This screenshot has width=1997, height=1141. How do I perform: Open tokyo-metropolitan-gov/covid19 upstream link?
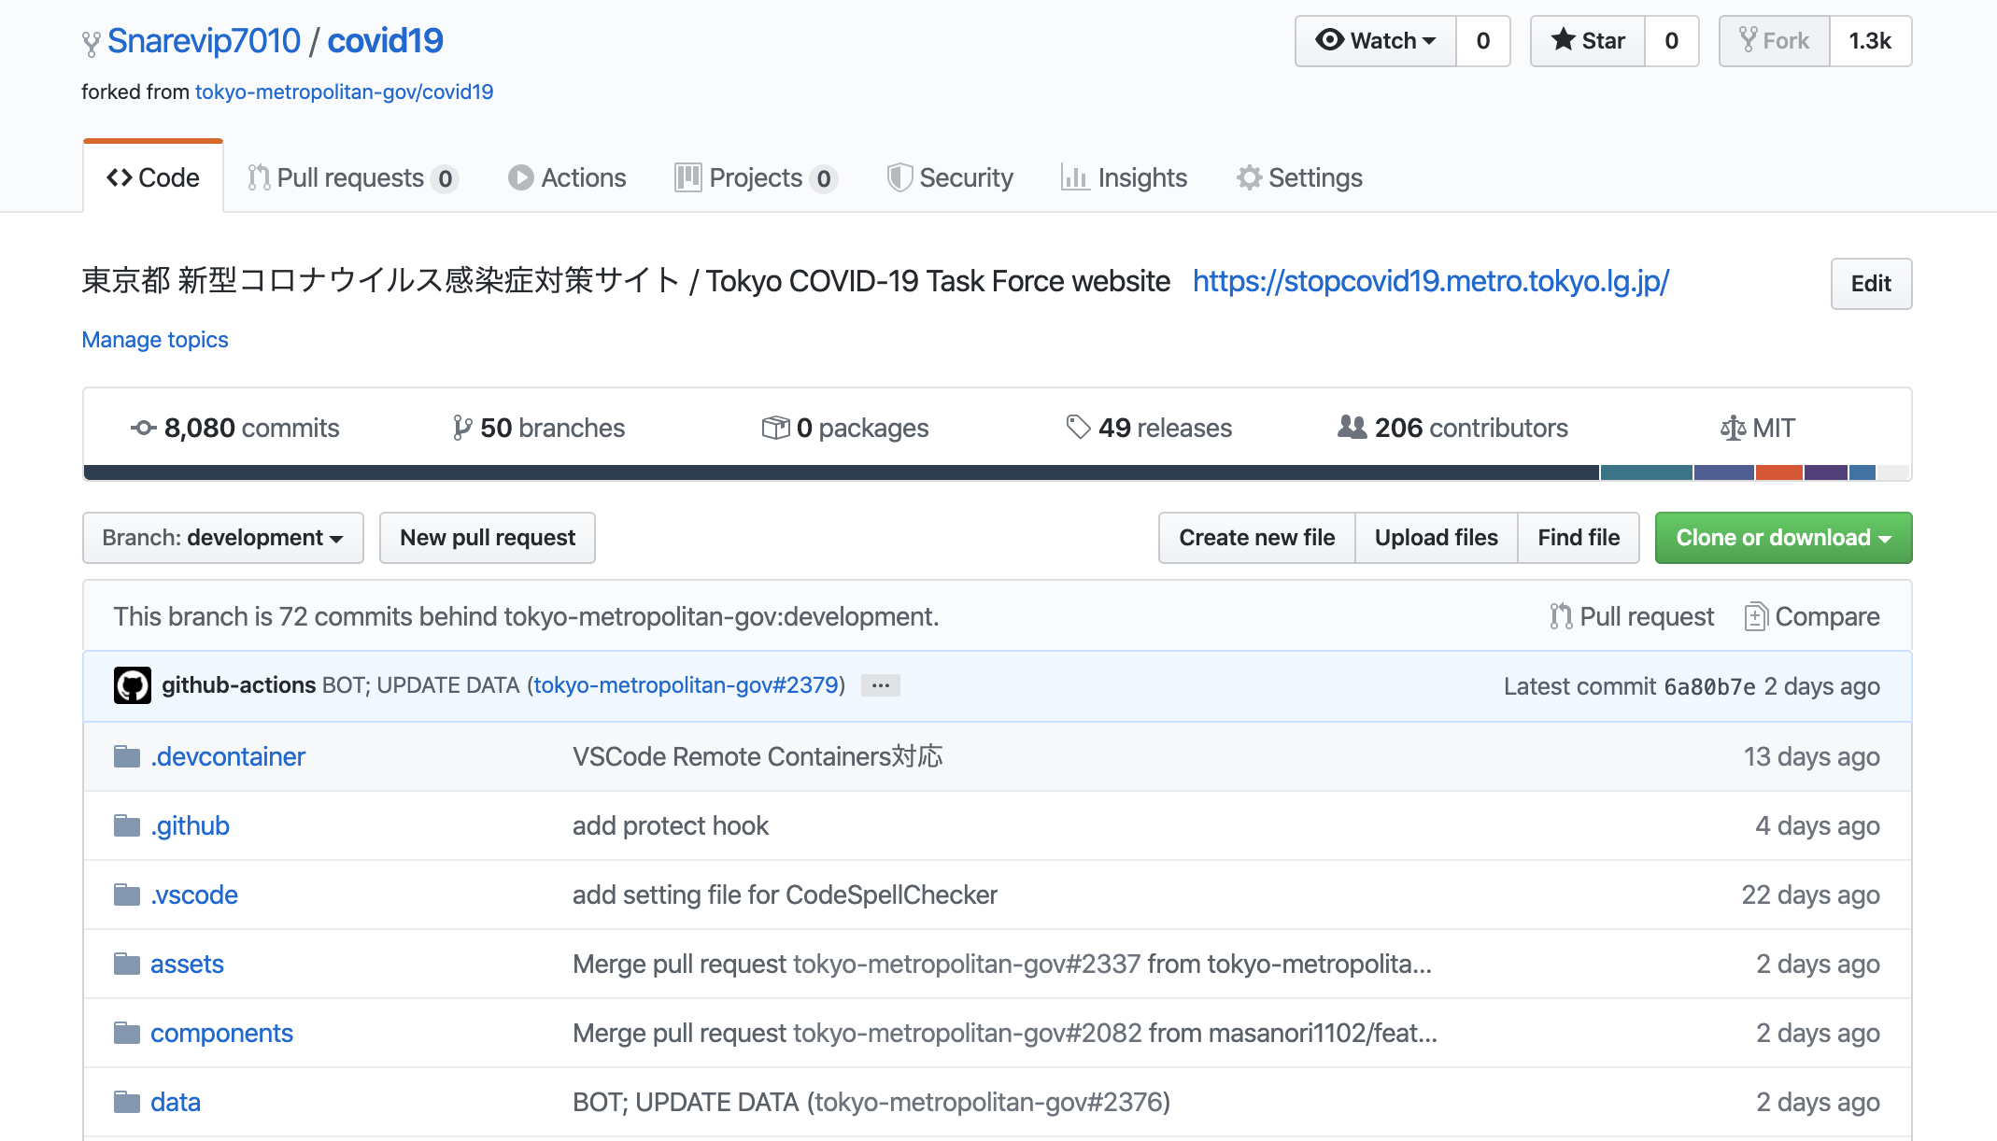pyautogui.click(x=344, y=92)
